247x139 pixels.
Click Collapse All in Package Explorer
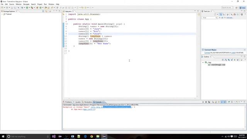pos(43,11)
